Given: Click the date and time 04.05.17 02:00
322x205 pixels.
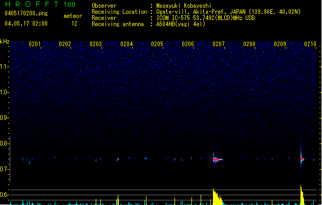Looking at the screenshot, I should [x=26, y=23].
